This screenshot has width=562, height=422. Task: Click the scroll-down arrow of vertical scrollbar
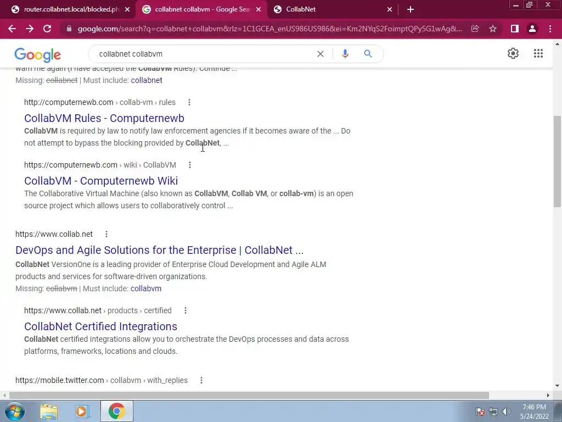coord(557,386)
